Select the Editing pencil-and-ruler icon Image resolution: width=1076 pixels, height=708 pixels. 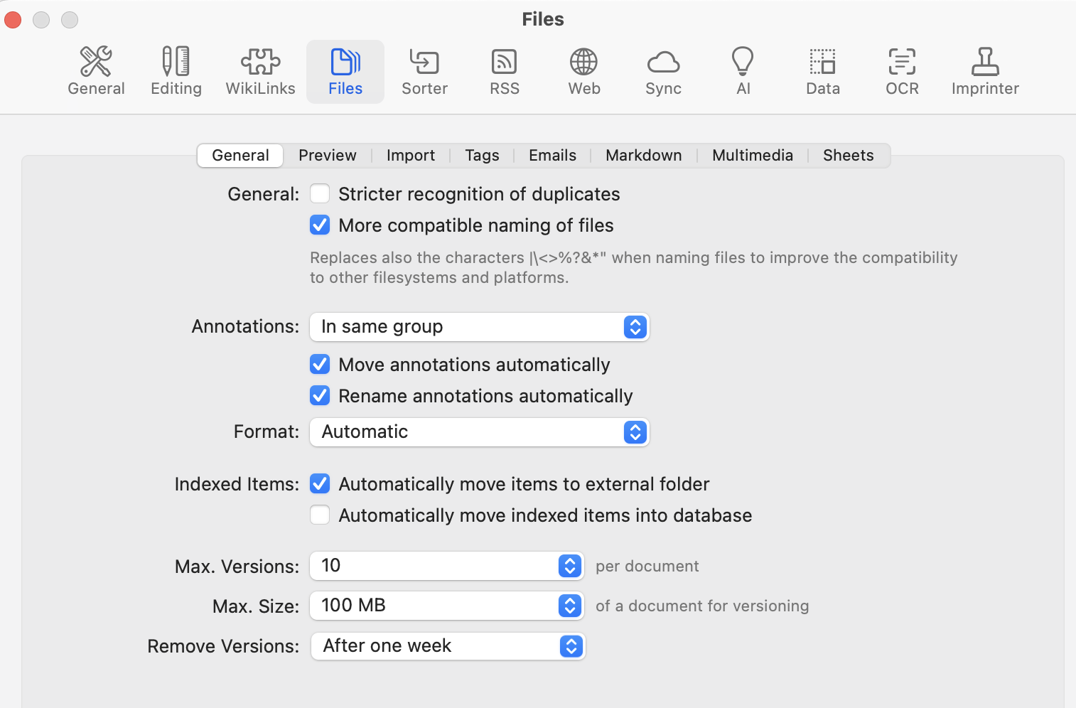(176, 71)
